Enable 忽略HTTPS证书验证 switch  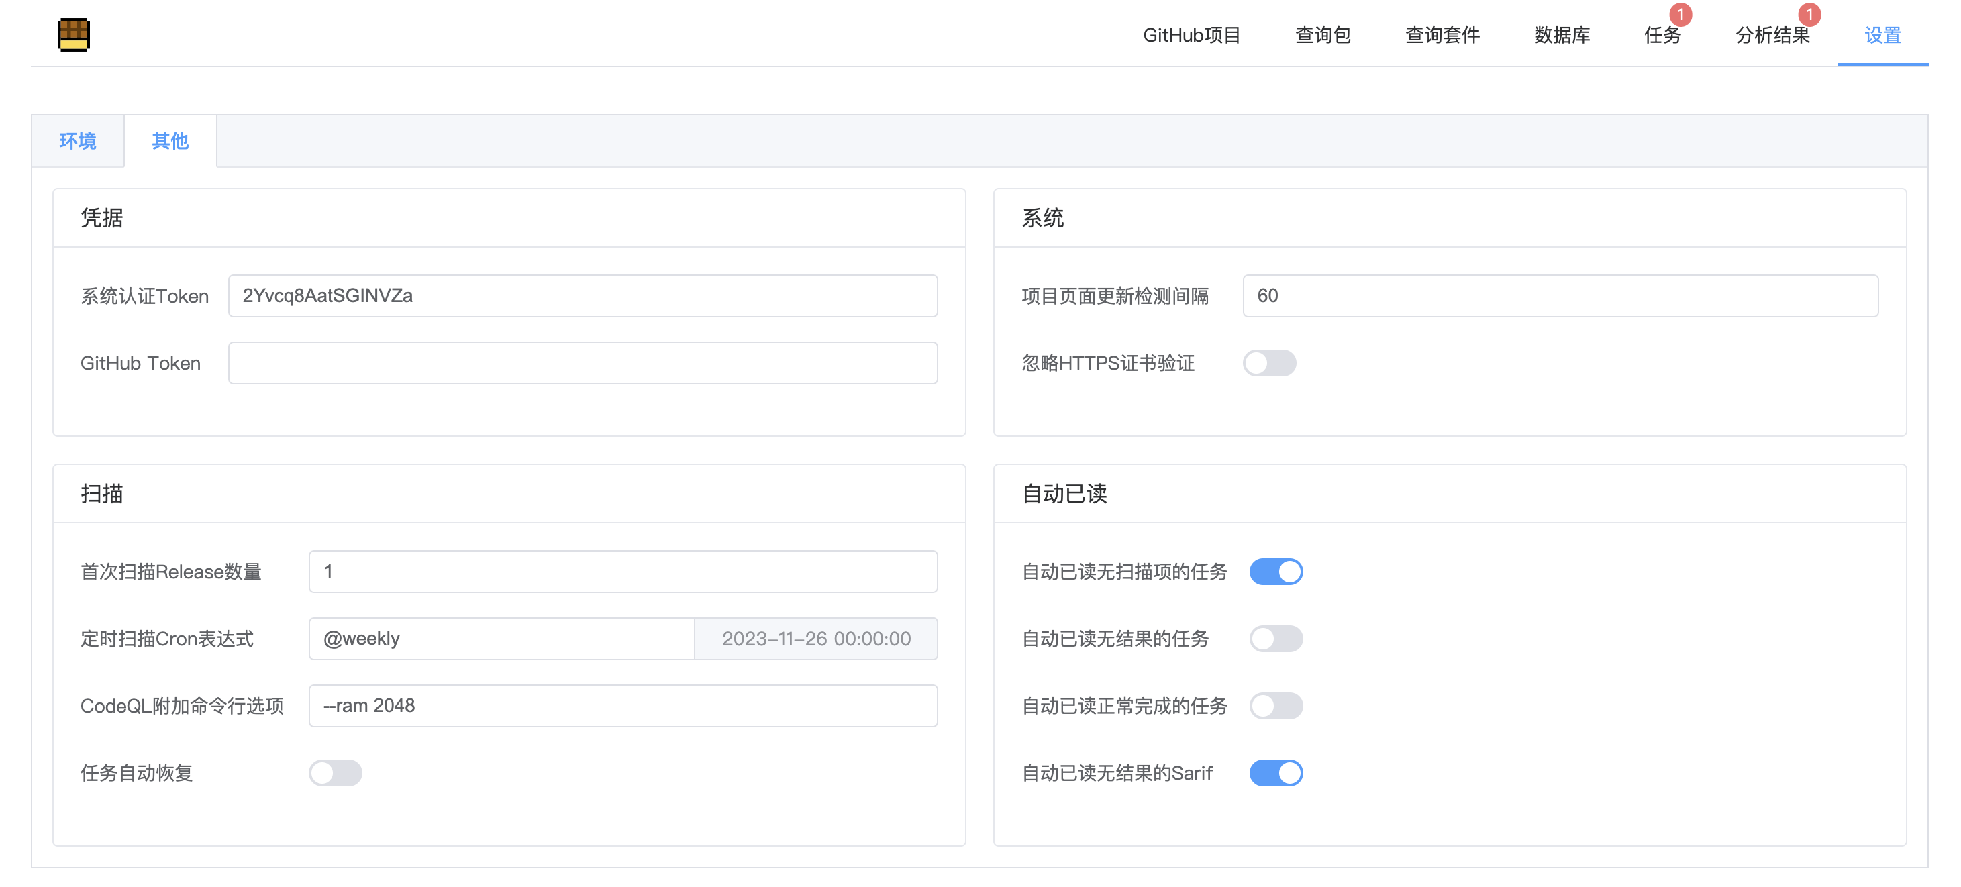pyautogui.click(x=1269, y=363)
